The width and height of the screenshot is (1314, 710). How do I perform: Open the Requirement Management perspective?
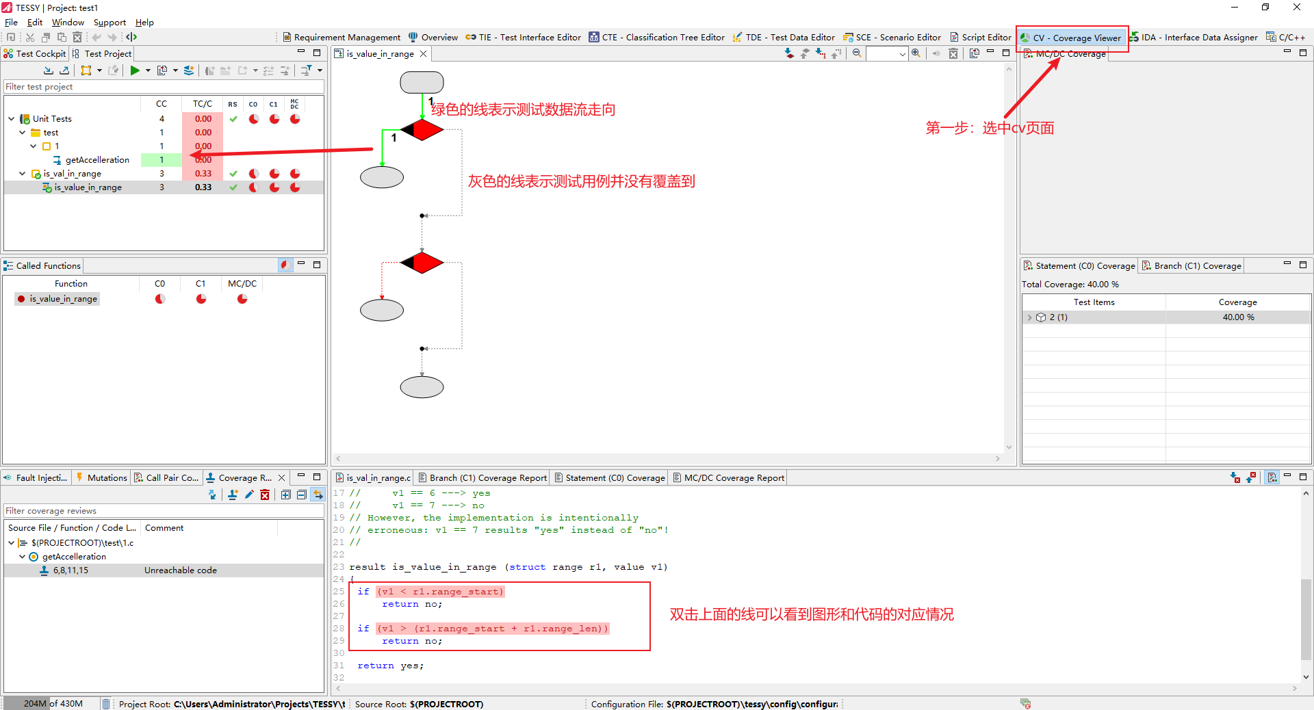pyautogui.click(x=342, y=38)
